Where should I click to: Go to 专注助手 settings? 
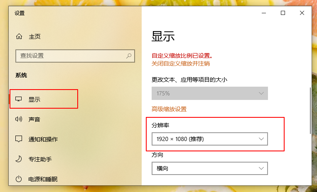(40, 159)
